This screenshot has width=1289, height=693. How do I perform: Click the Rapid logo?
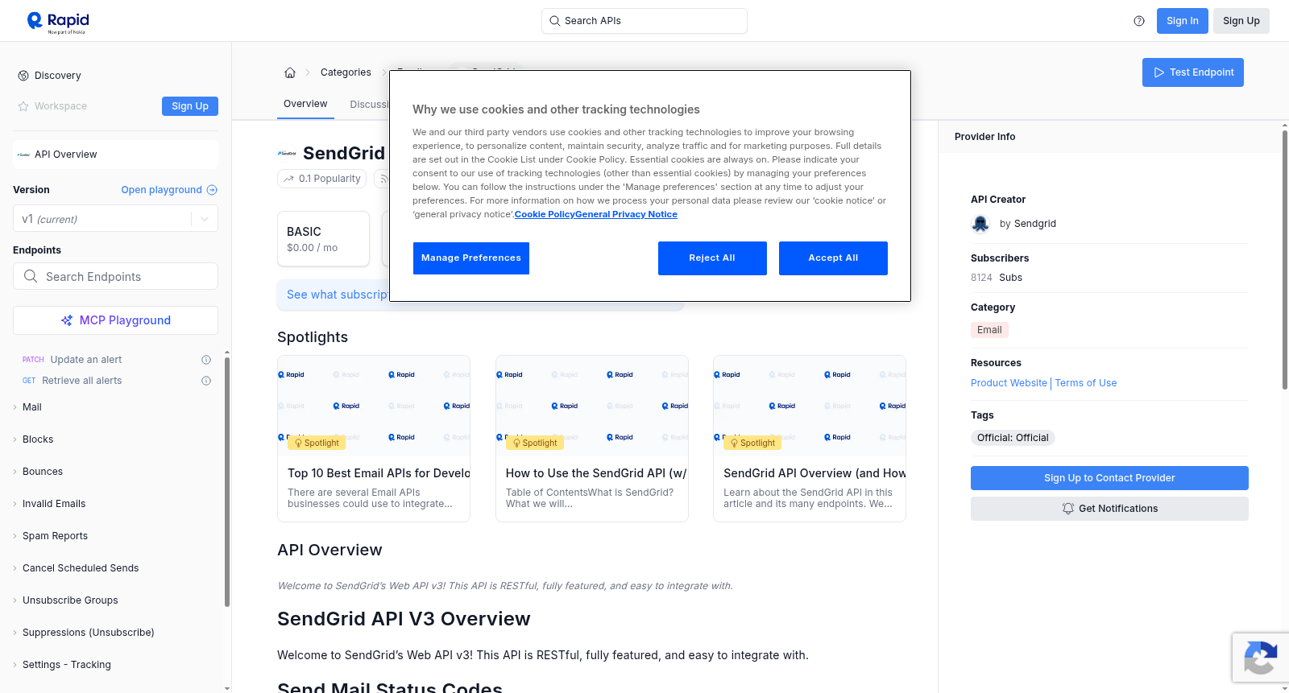coord(58,22)
